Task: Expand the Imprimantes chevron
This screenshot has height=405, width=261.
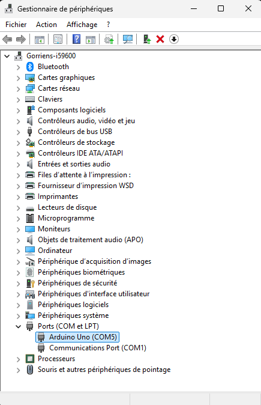Action: click(18, 197)
